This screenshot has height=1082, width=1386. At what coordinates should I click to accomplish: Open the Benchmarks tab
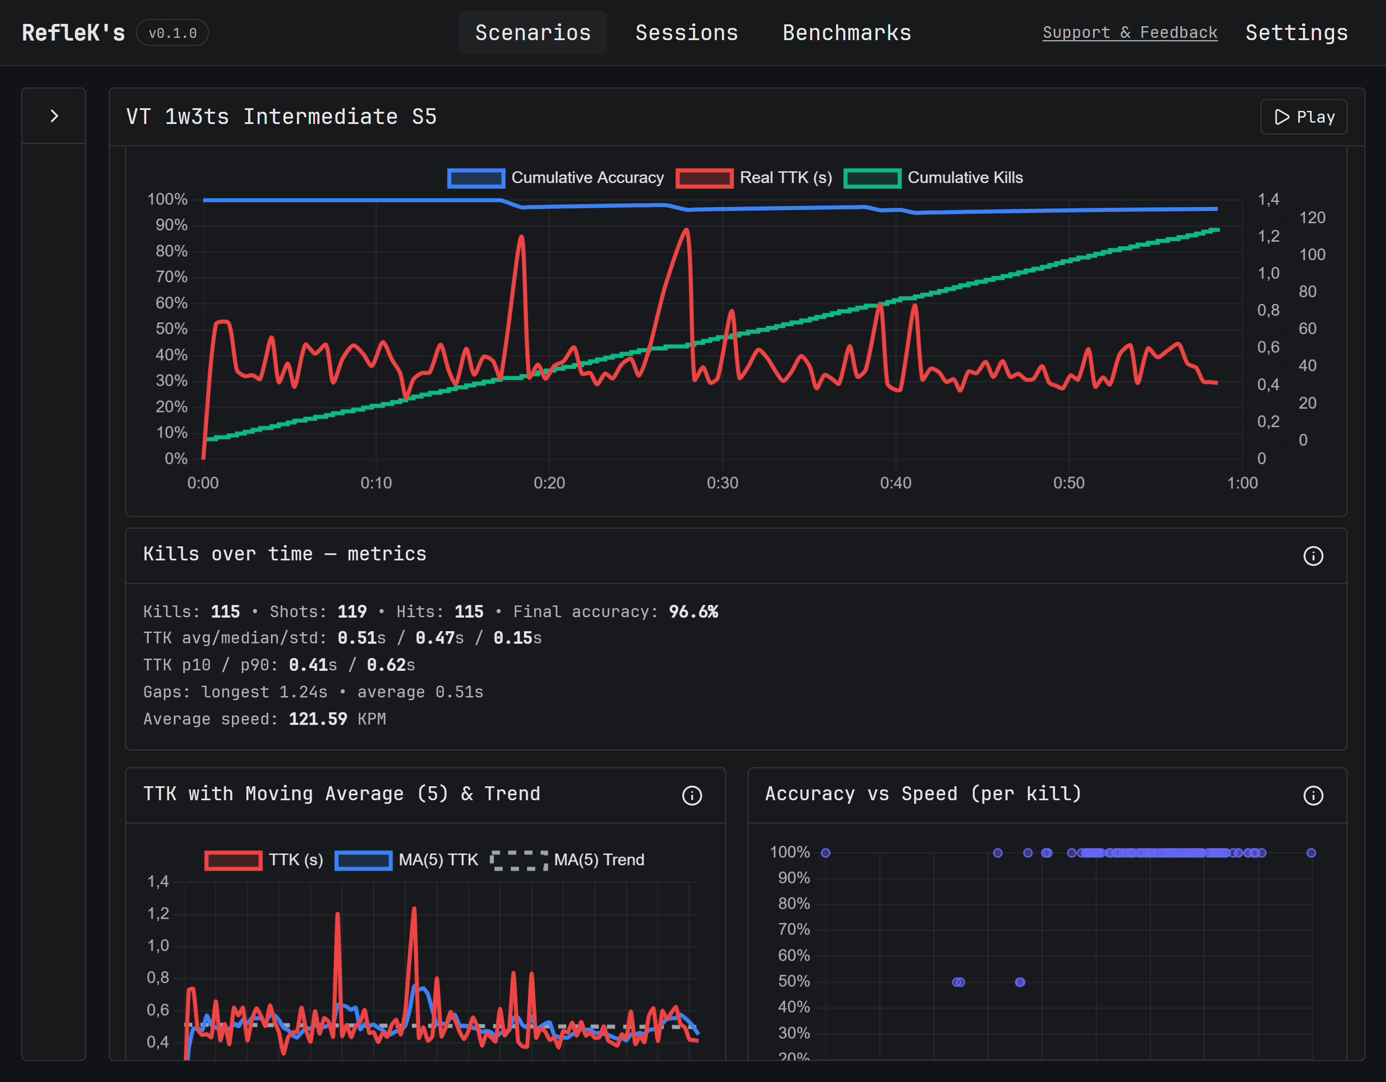846,33
